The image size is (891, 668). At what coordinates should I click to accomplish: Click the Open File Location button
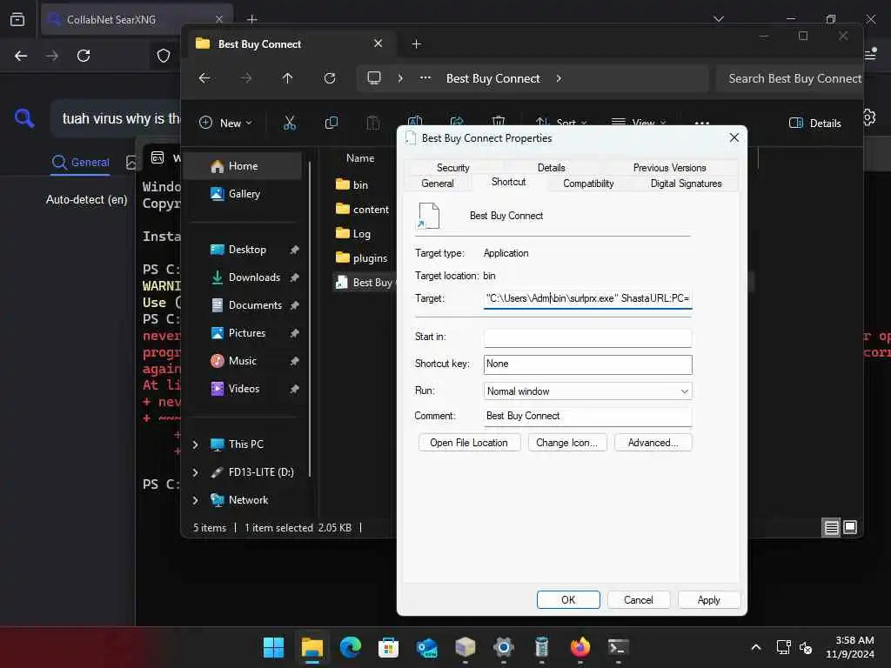tap(469, 443)
